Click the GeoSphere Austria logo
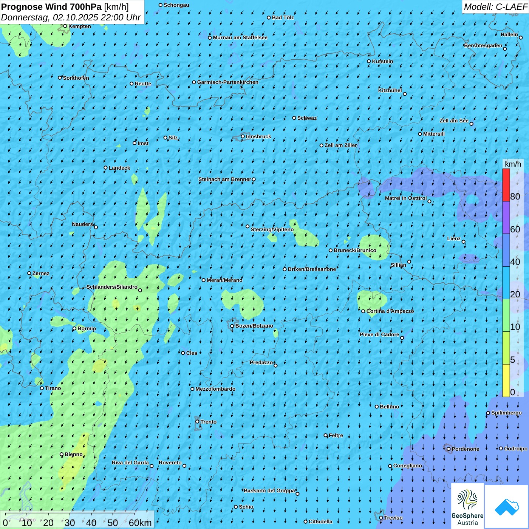This screenshot has width=529, height=529. coord(467,506)
